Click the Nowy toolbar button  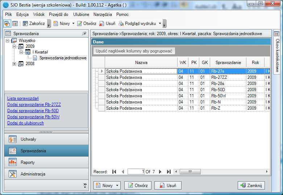pyautogui.click(x=62, y=24)
